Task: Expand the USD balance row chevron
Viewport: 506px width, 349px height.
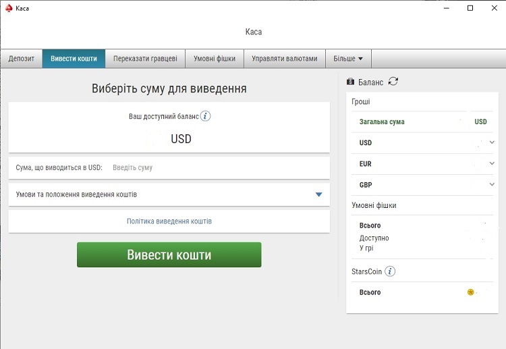Action: pyautogui.click(x=492, y=142)
